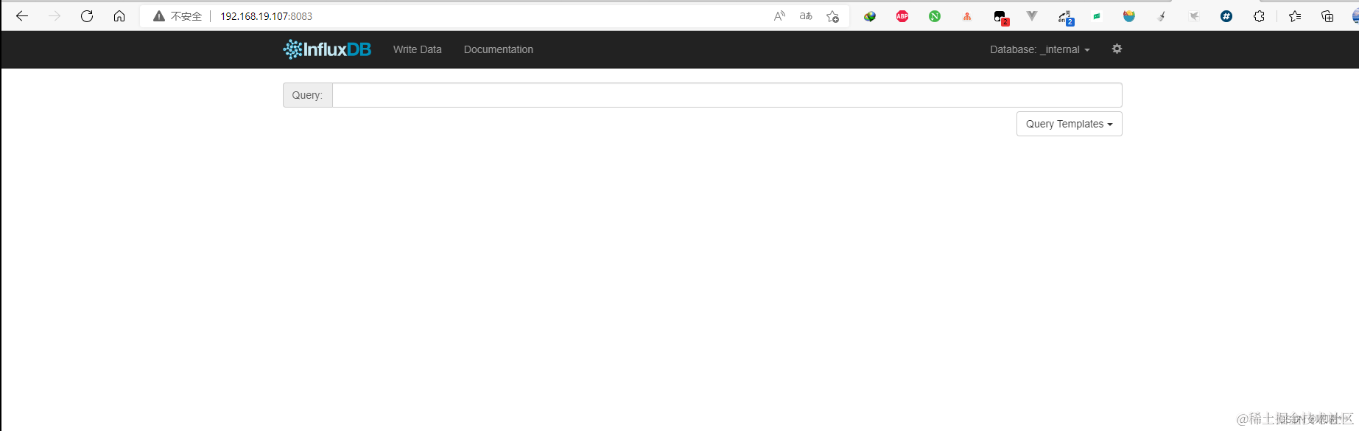Click into the Query input field

point(727,95)
